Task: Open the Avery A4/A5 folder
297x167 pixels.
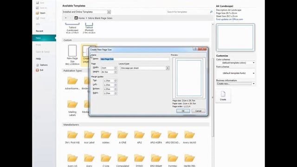Action: pyautogui.click(x=189, y=137)
